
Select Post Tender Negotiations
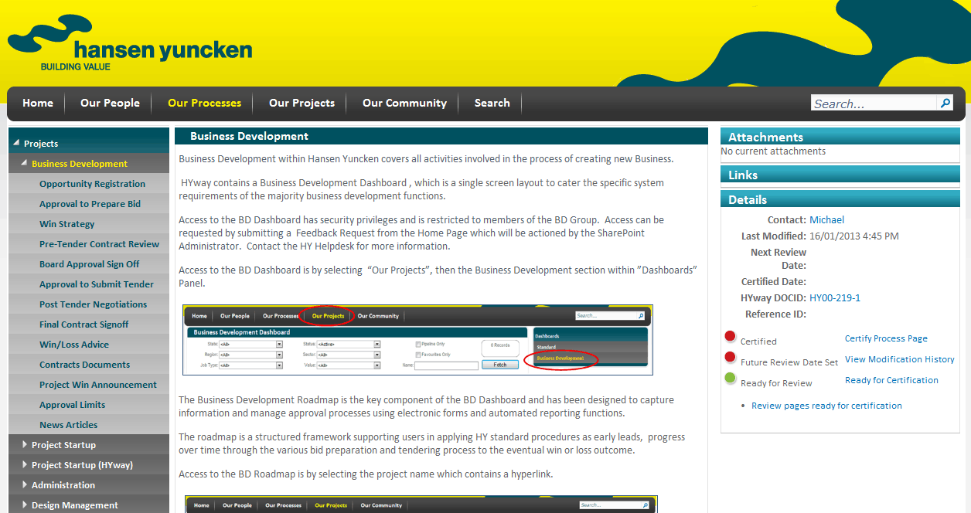pos(93,304)
